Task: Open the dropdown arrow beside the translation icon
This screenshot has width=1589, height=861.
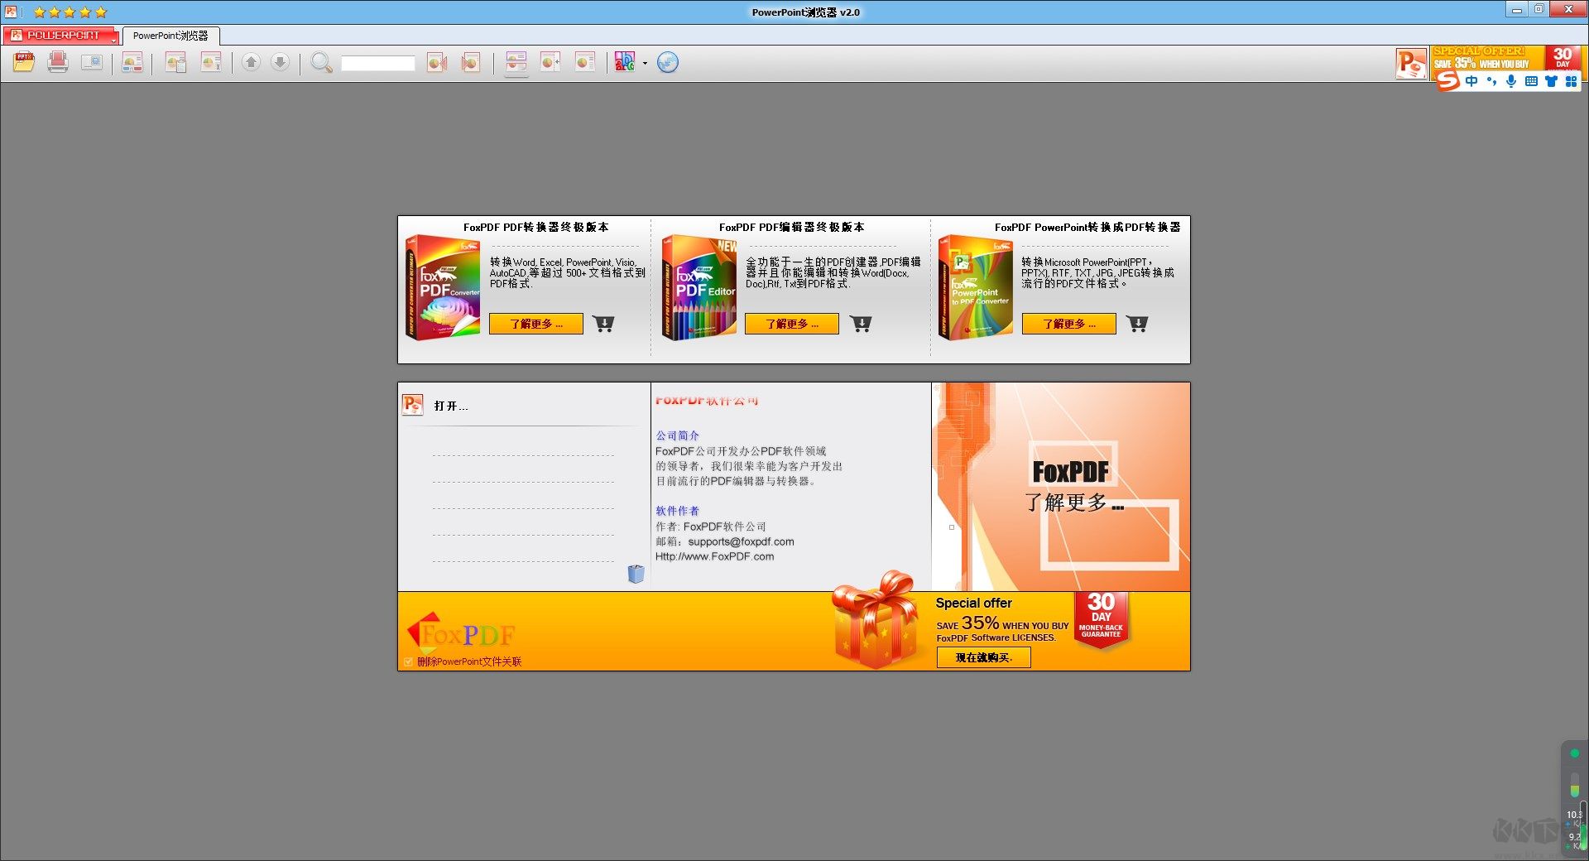Action: pyautogui.click(x=646, y=64)
